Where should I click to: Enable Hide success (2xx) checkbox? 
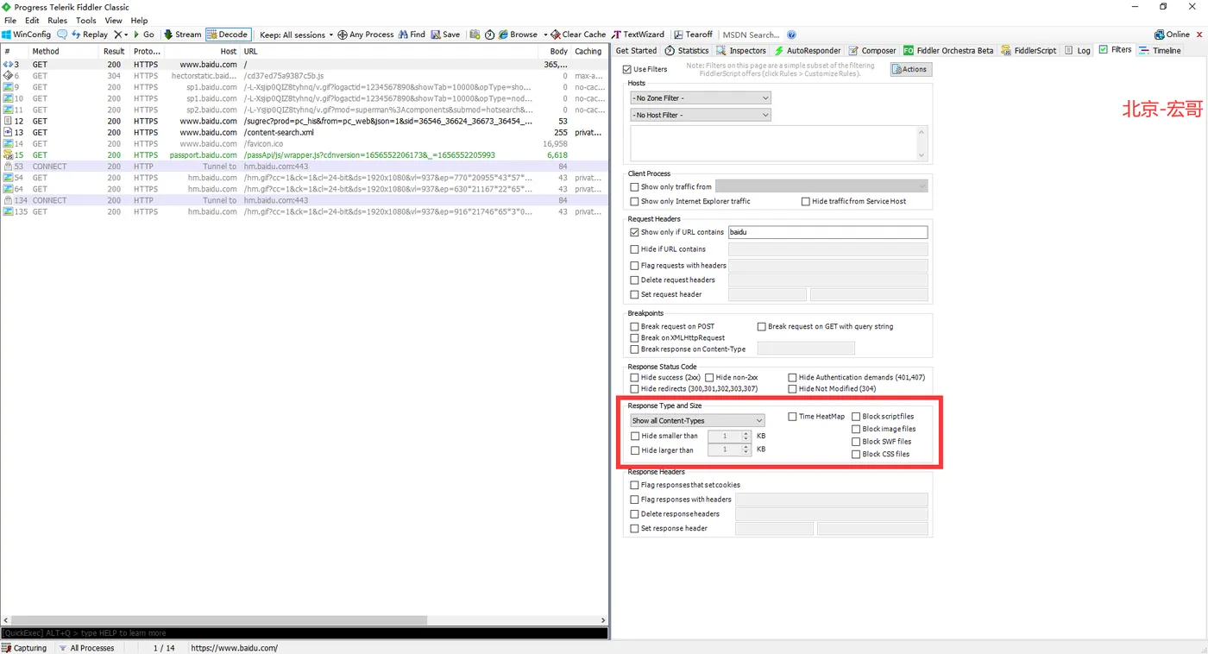point(634,377)
